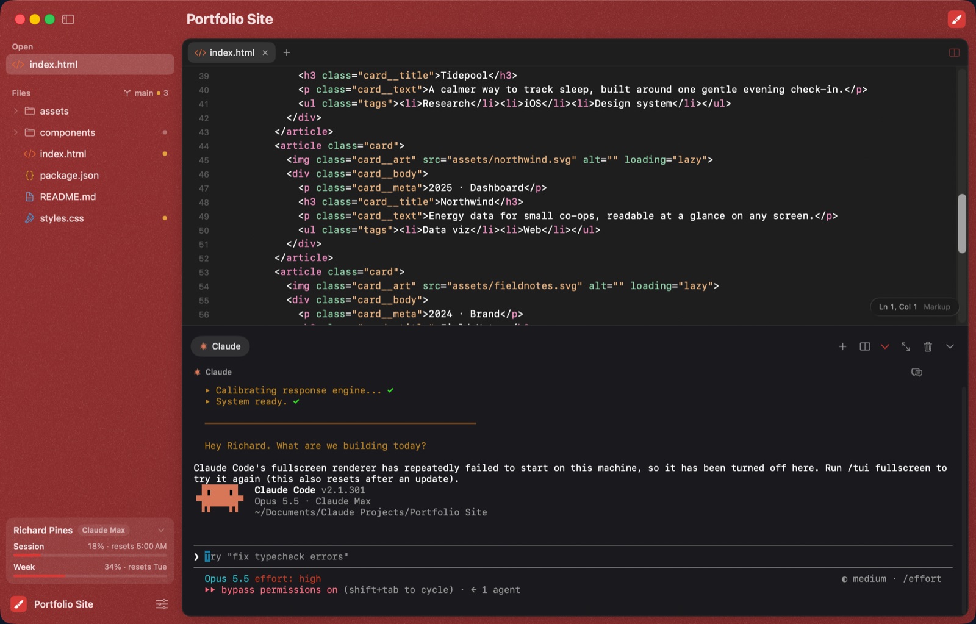Click the Week usage progress bar
Viewport: 976px width, 624px height.
pyautogui.click(x=90, y=576)
